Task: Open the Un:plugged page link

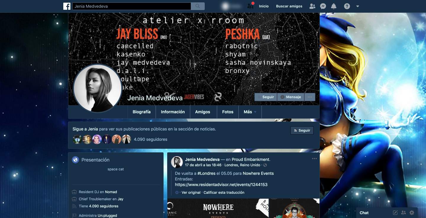Action: tap(107, 216)
